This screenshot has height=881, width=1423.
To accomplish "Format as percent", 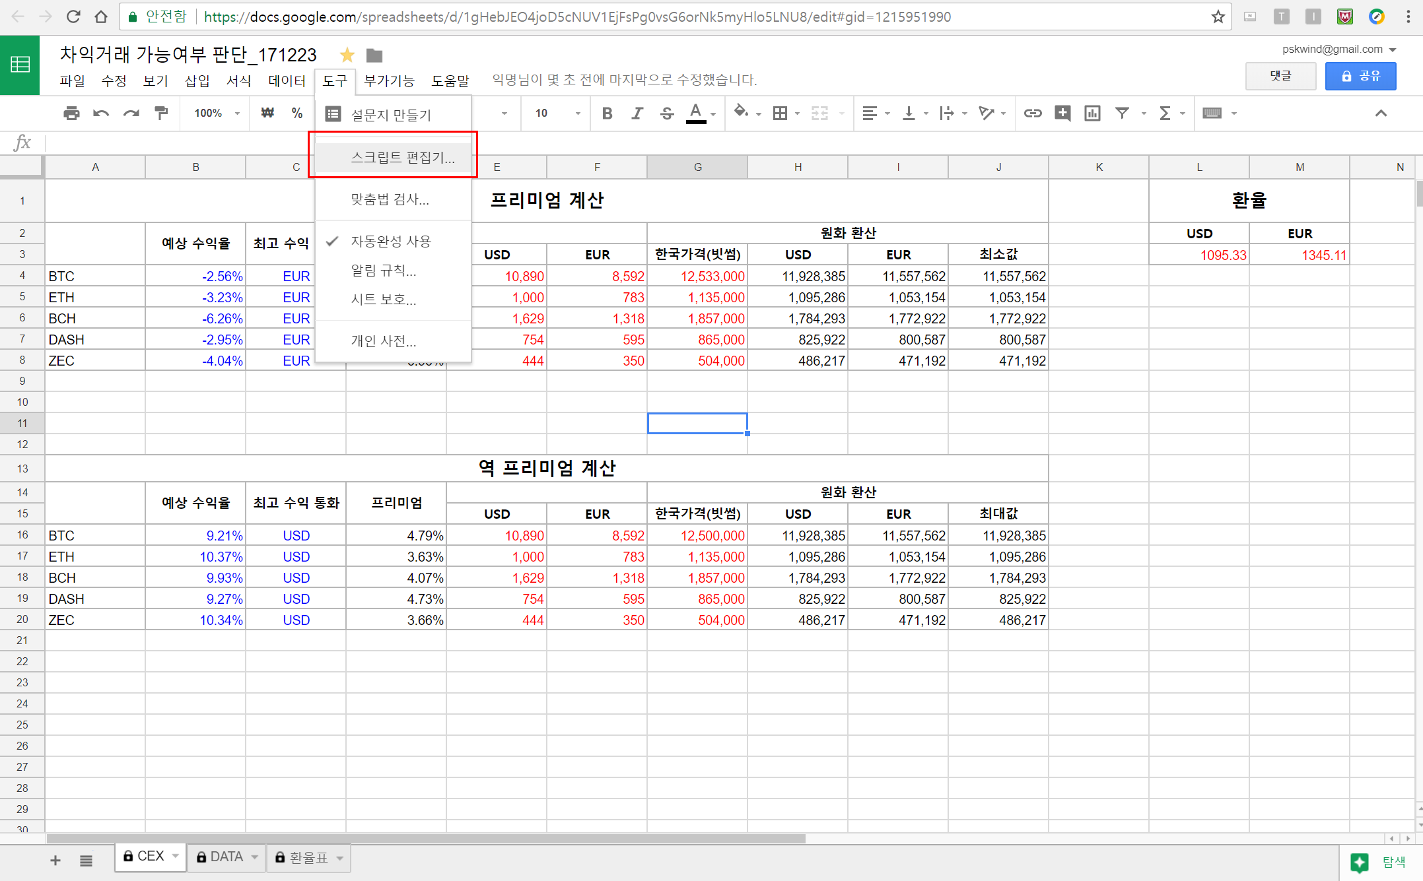I will point(297,113).
